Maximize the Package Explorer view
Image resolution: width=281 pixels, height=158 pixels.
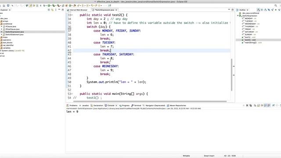pyautogui.click(x=63, y=10)
